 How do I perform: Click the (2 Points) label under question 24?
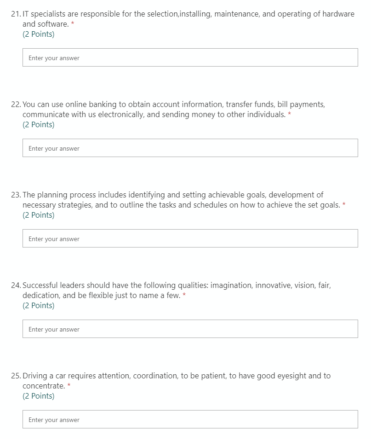tap(39, 305)
